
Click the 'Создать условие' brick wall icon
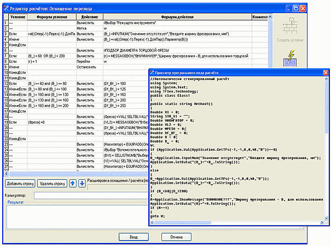click(x=290, y=26)
